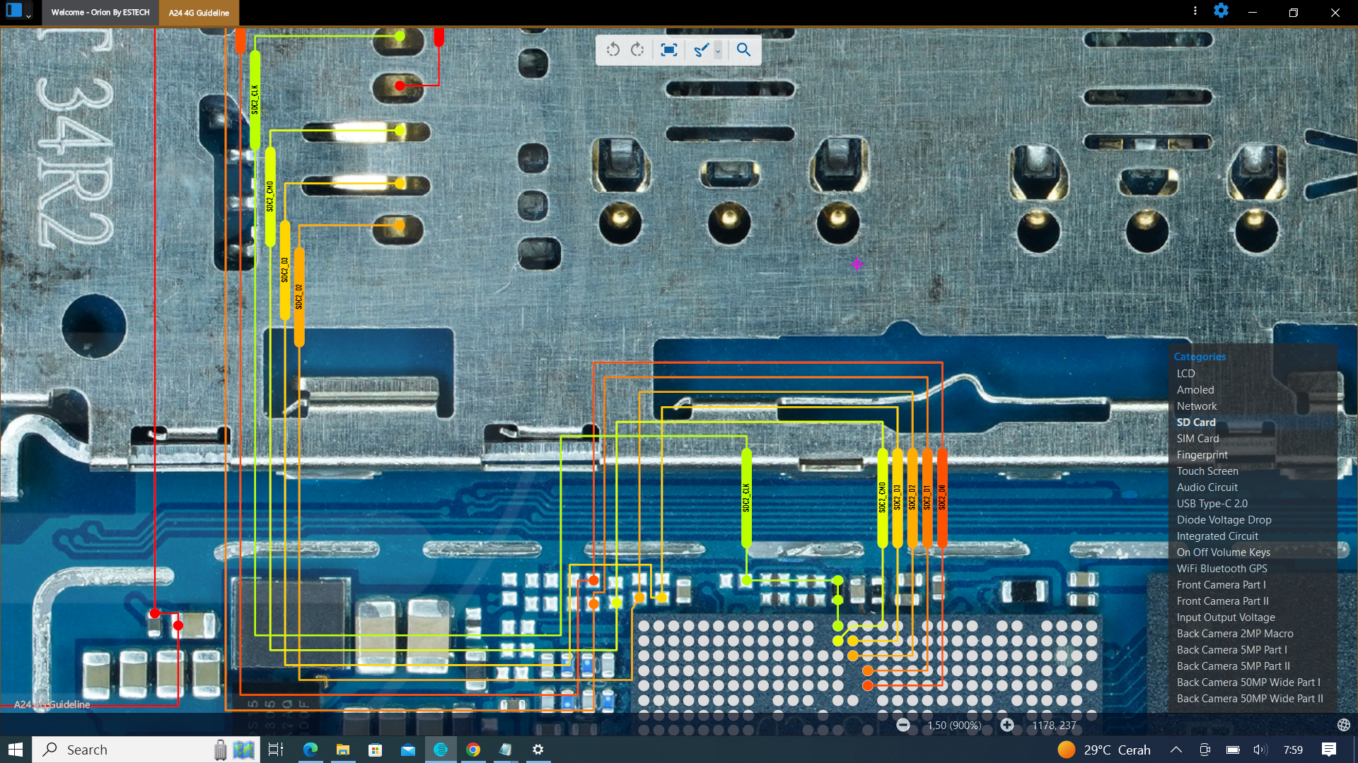Click the fit-to-screen icon

(x=668, y=49)
